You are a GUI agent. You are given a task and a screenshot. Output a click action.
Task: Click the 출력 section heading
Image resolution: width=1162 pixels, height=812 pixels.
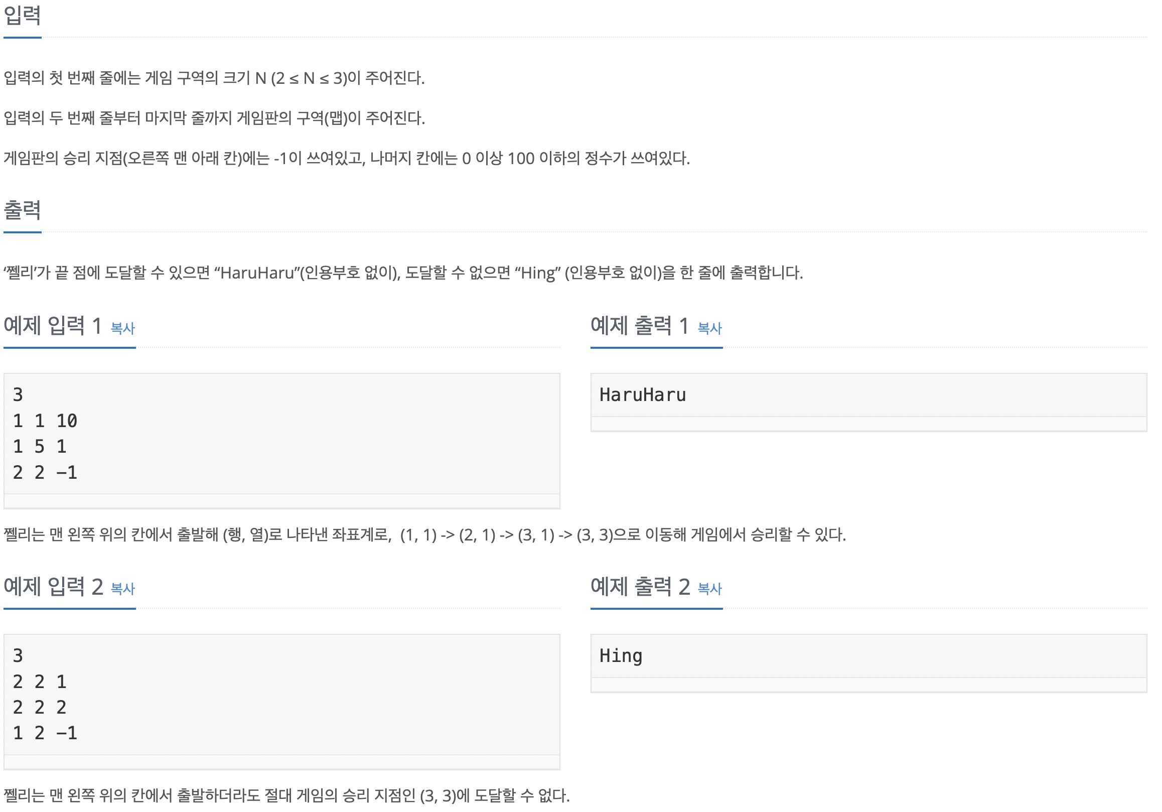(22, 210)
